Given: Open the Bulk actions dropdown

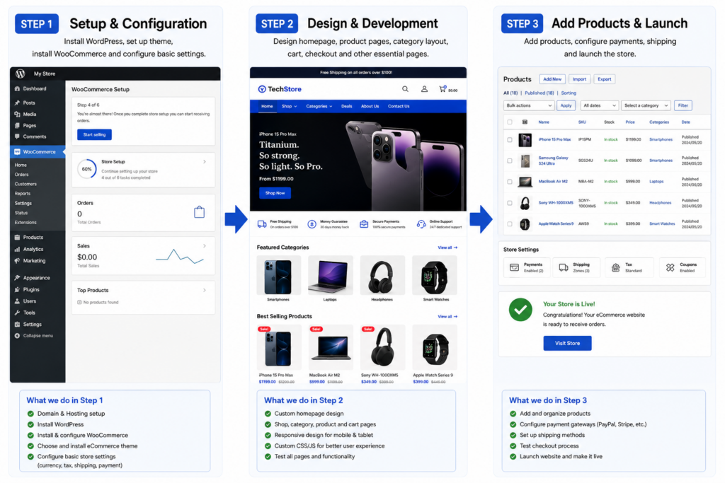Looking at the screenshot, I should point(528,105).
